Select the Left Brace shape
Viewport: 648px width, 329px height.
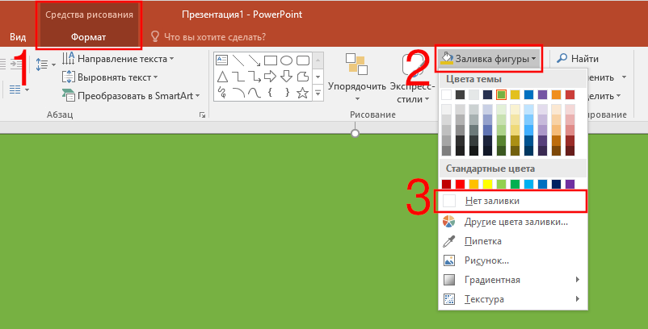(271, 93)
